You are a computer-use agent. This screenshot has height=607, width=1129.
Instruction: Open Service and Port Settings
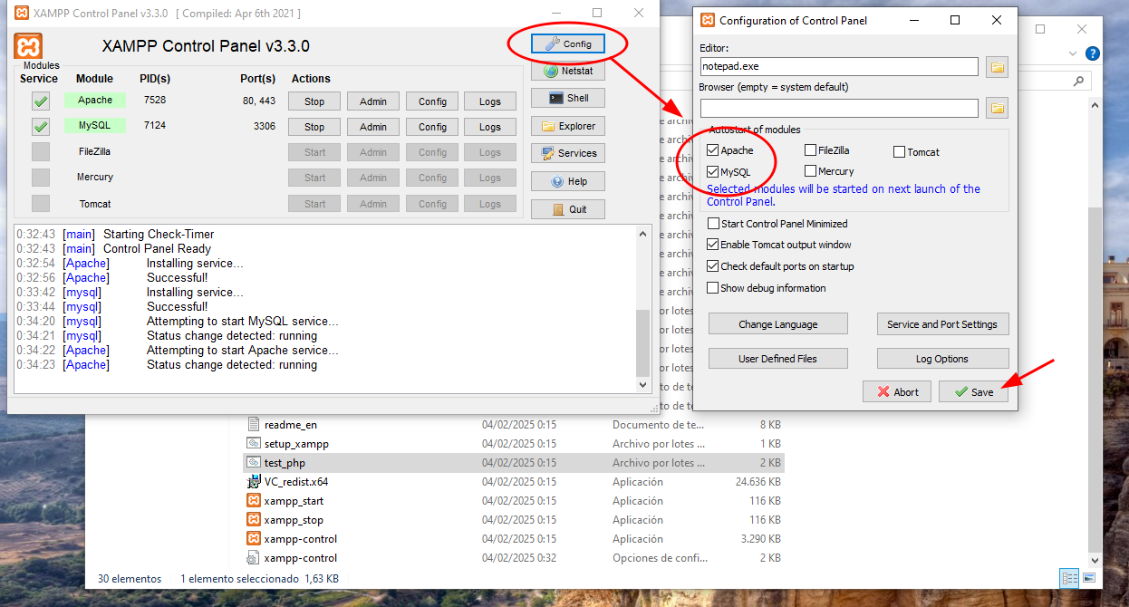pyautogui.click(x=942, y=324)
